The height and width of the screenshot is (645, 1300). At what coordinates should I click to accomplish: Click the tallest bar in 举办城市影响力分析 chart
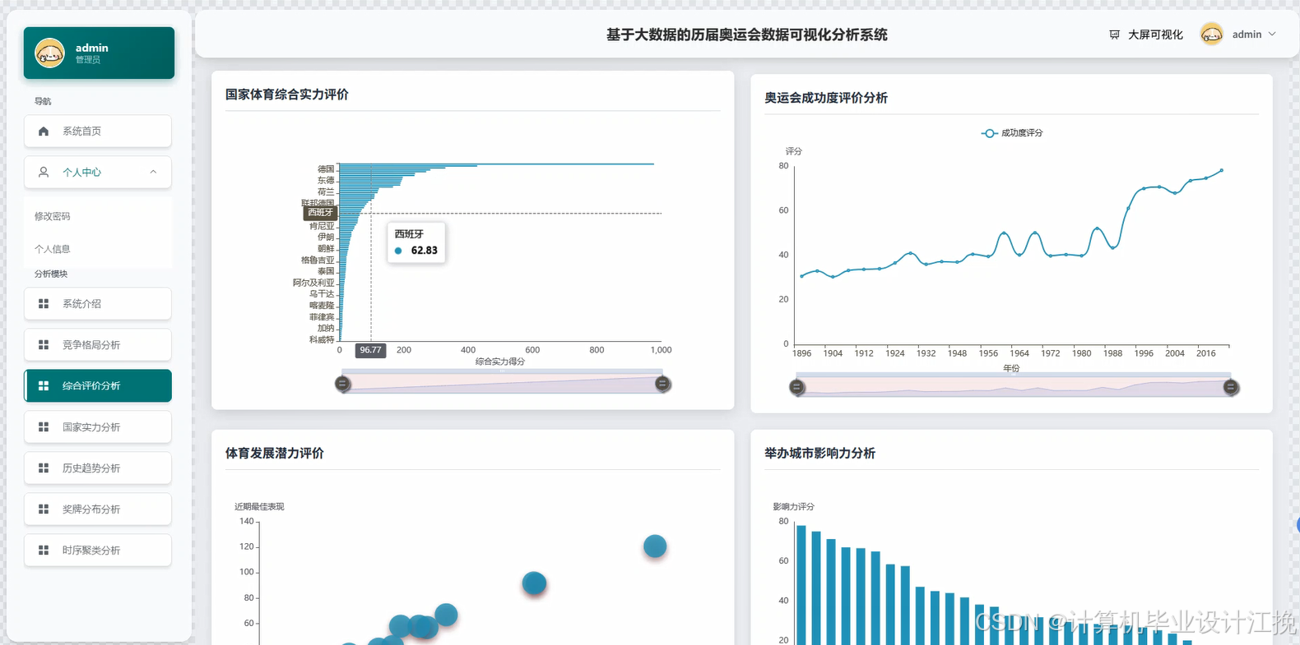801,585
